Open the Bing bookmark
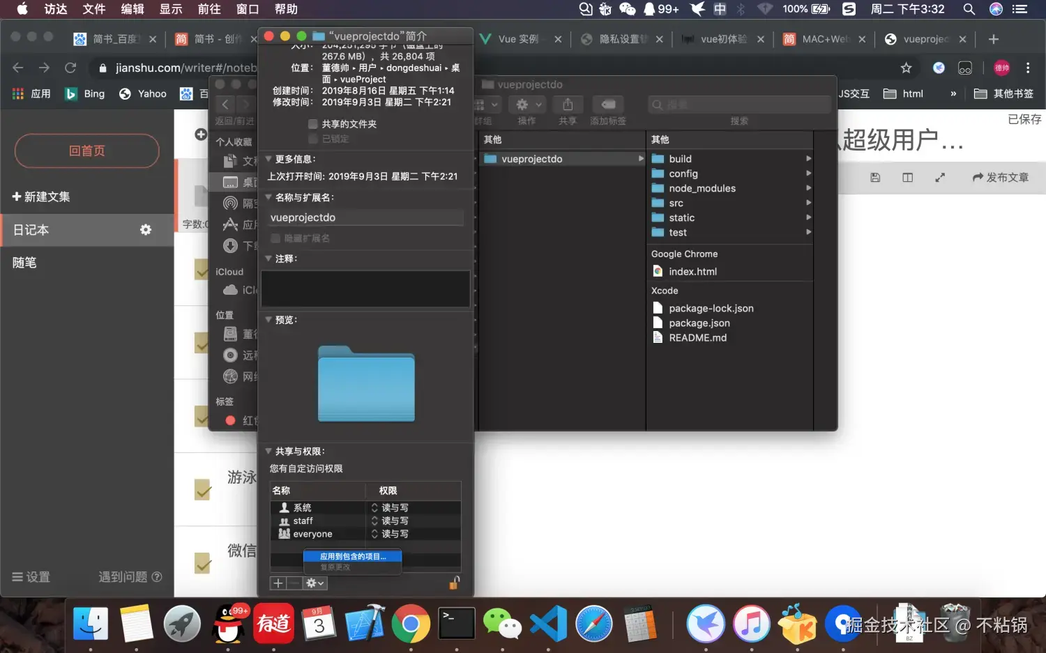1046x653 pixels. pyautogui.click(x=85, y=94)
